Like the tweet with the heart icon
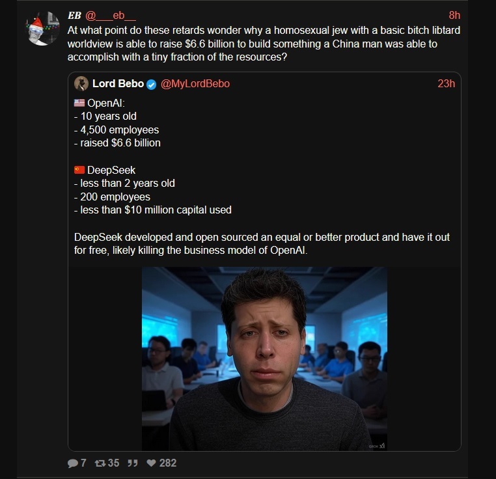The image size is (496, 479). pyautogui.click(x=151, y=463)
